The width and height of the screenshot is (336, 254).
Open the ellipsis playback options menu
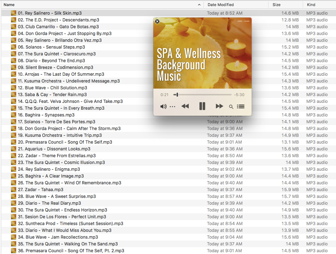[x=173, y=106]
